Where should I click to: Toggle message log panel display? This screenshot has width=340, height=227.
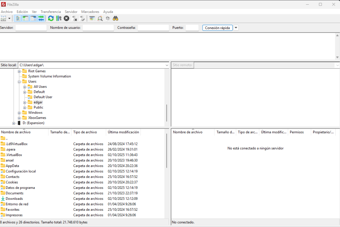coord(18,19)
